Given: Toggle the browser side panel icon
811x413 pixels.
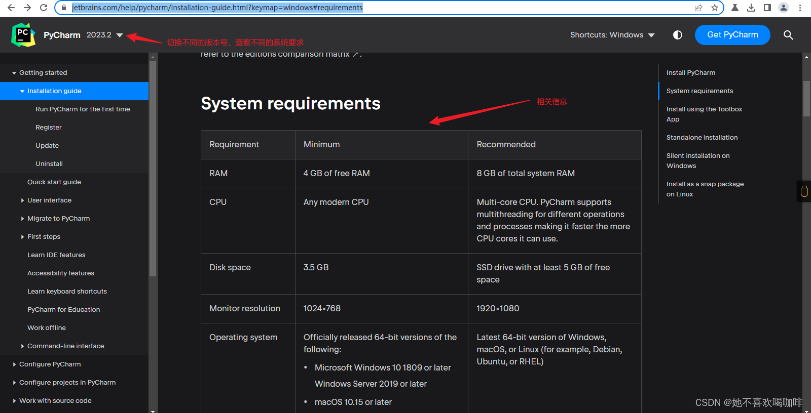Looking at the screenshot, I should click(x=767, y=8).
